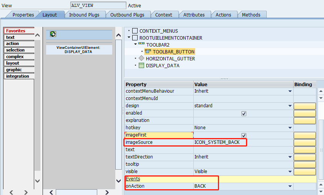
Task: Select the Favorites palette group
Action: point(19,31)
